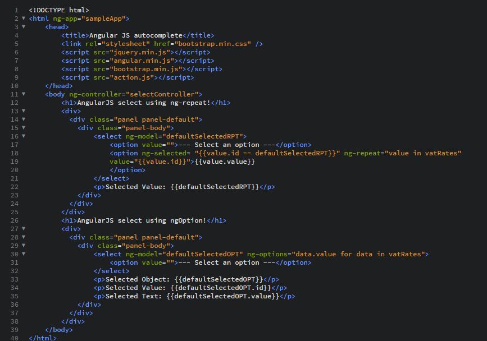Click the heading "AngularJS select using ng-repeat!"

pos(144,103)
